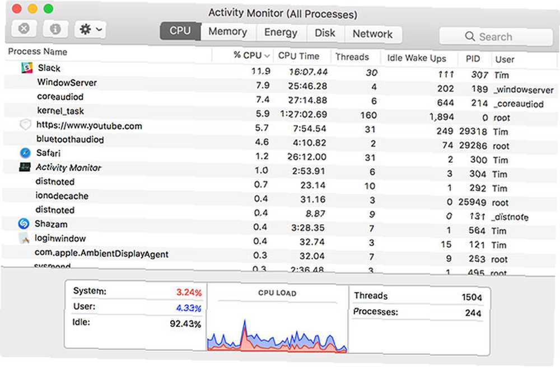Viewport: 560px width, 368px height.
Task: Sort by Threads column header
Action: click(x=352, y=57)
